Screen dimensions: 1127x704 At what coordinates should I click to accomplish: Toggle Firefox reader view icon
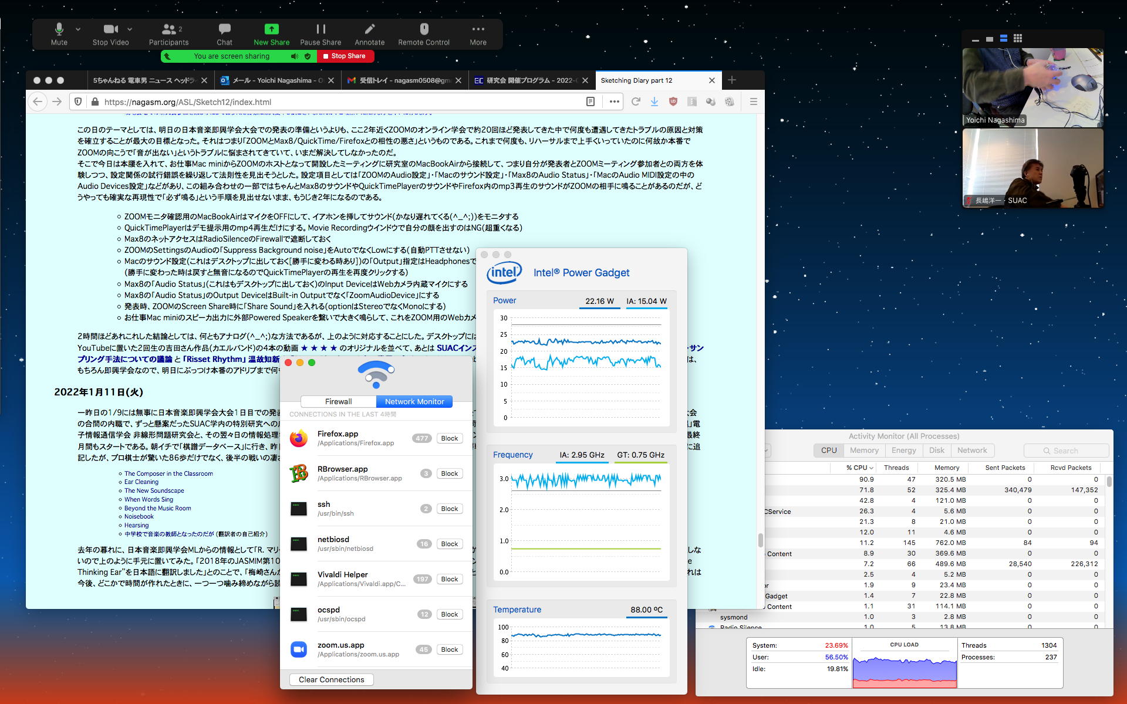(591, 101)
